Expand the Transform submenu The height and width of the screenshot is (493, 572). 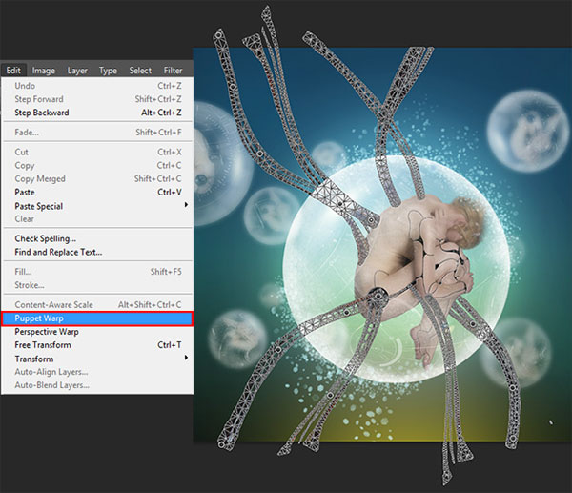97,359
